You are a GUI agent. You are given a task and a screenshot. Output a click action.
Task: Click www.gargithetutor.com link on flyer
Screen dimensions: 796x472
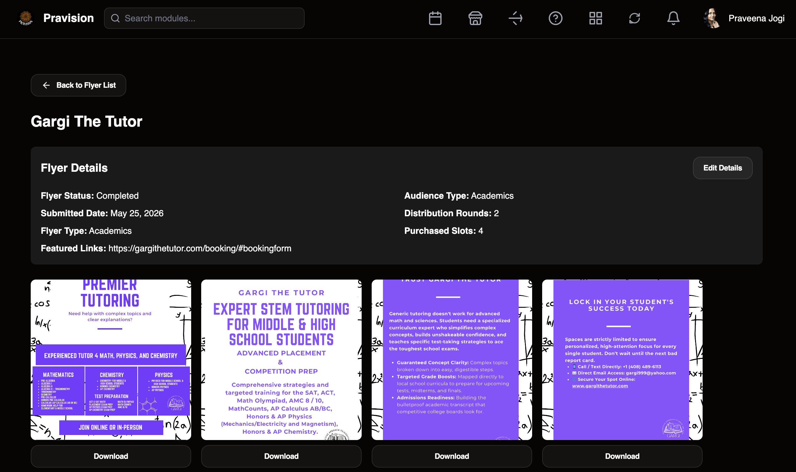point(600,386)
